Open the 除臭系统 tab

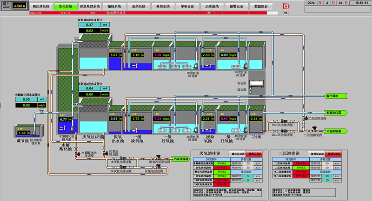click(x=163, y=6)
